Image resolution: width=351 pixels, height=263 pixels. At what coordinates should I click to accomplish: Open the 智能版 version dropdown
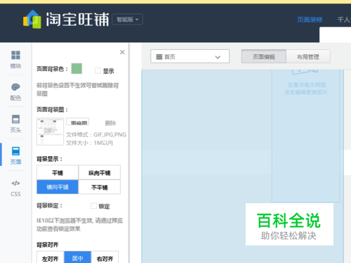click(x=127, y=19)
